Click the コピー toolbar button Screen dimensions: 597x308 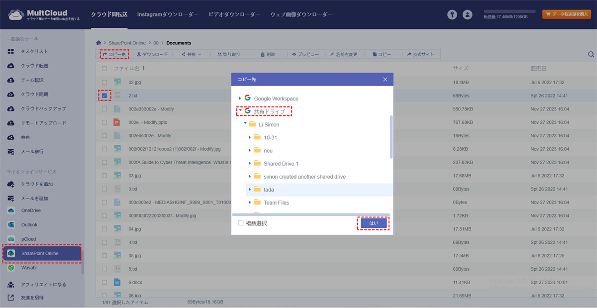(x=381, y=54)
